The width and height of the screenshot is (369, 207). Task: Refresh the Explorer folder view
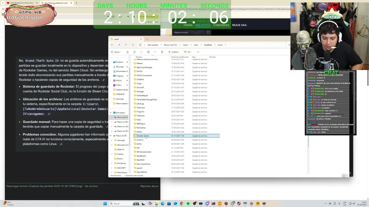coord(133,45)
